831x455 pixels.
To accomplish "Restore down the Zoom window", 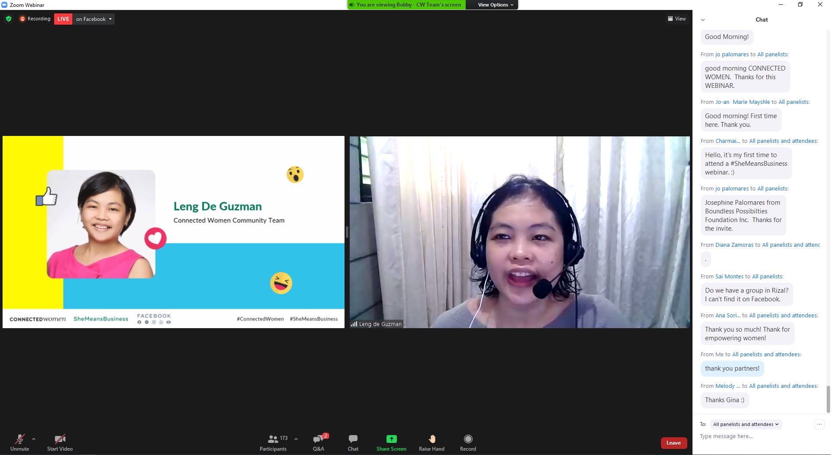I will pos(800,5).
